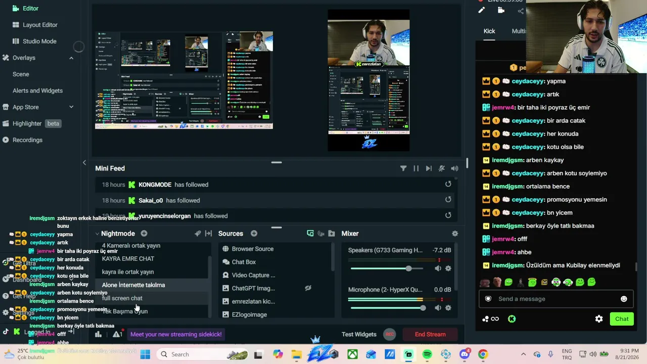Click the Test Widgets button
647x364 pixels.
click(x=359, y=335)
